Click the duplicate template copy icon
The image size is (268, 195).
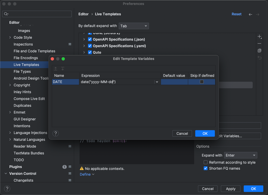tap(259, 51)
